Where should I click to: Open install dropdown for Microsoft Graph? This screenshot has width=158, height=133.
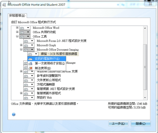click(29, 45)
